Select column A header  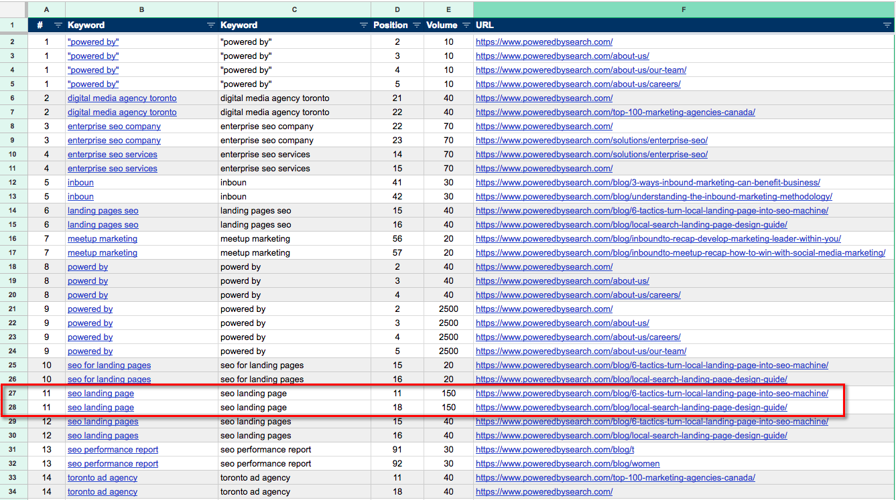click(46, 9)
